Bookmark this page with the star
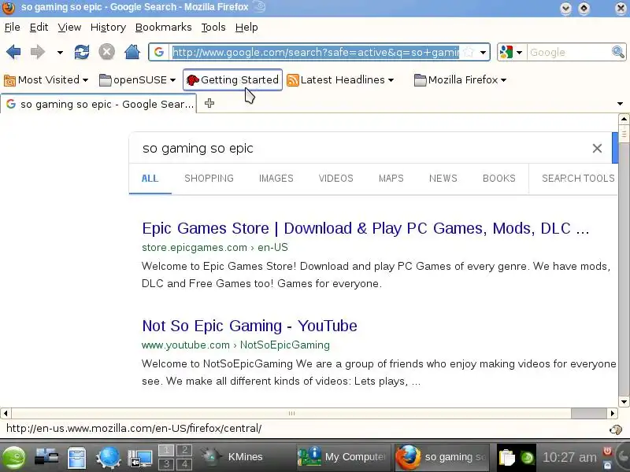Image resolution: width=630 pixels, height=472 pixels. point(468,52)
